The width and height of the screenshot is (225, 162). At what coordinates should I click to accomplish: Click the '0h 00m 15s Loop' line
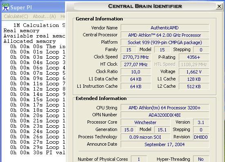38,100
